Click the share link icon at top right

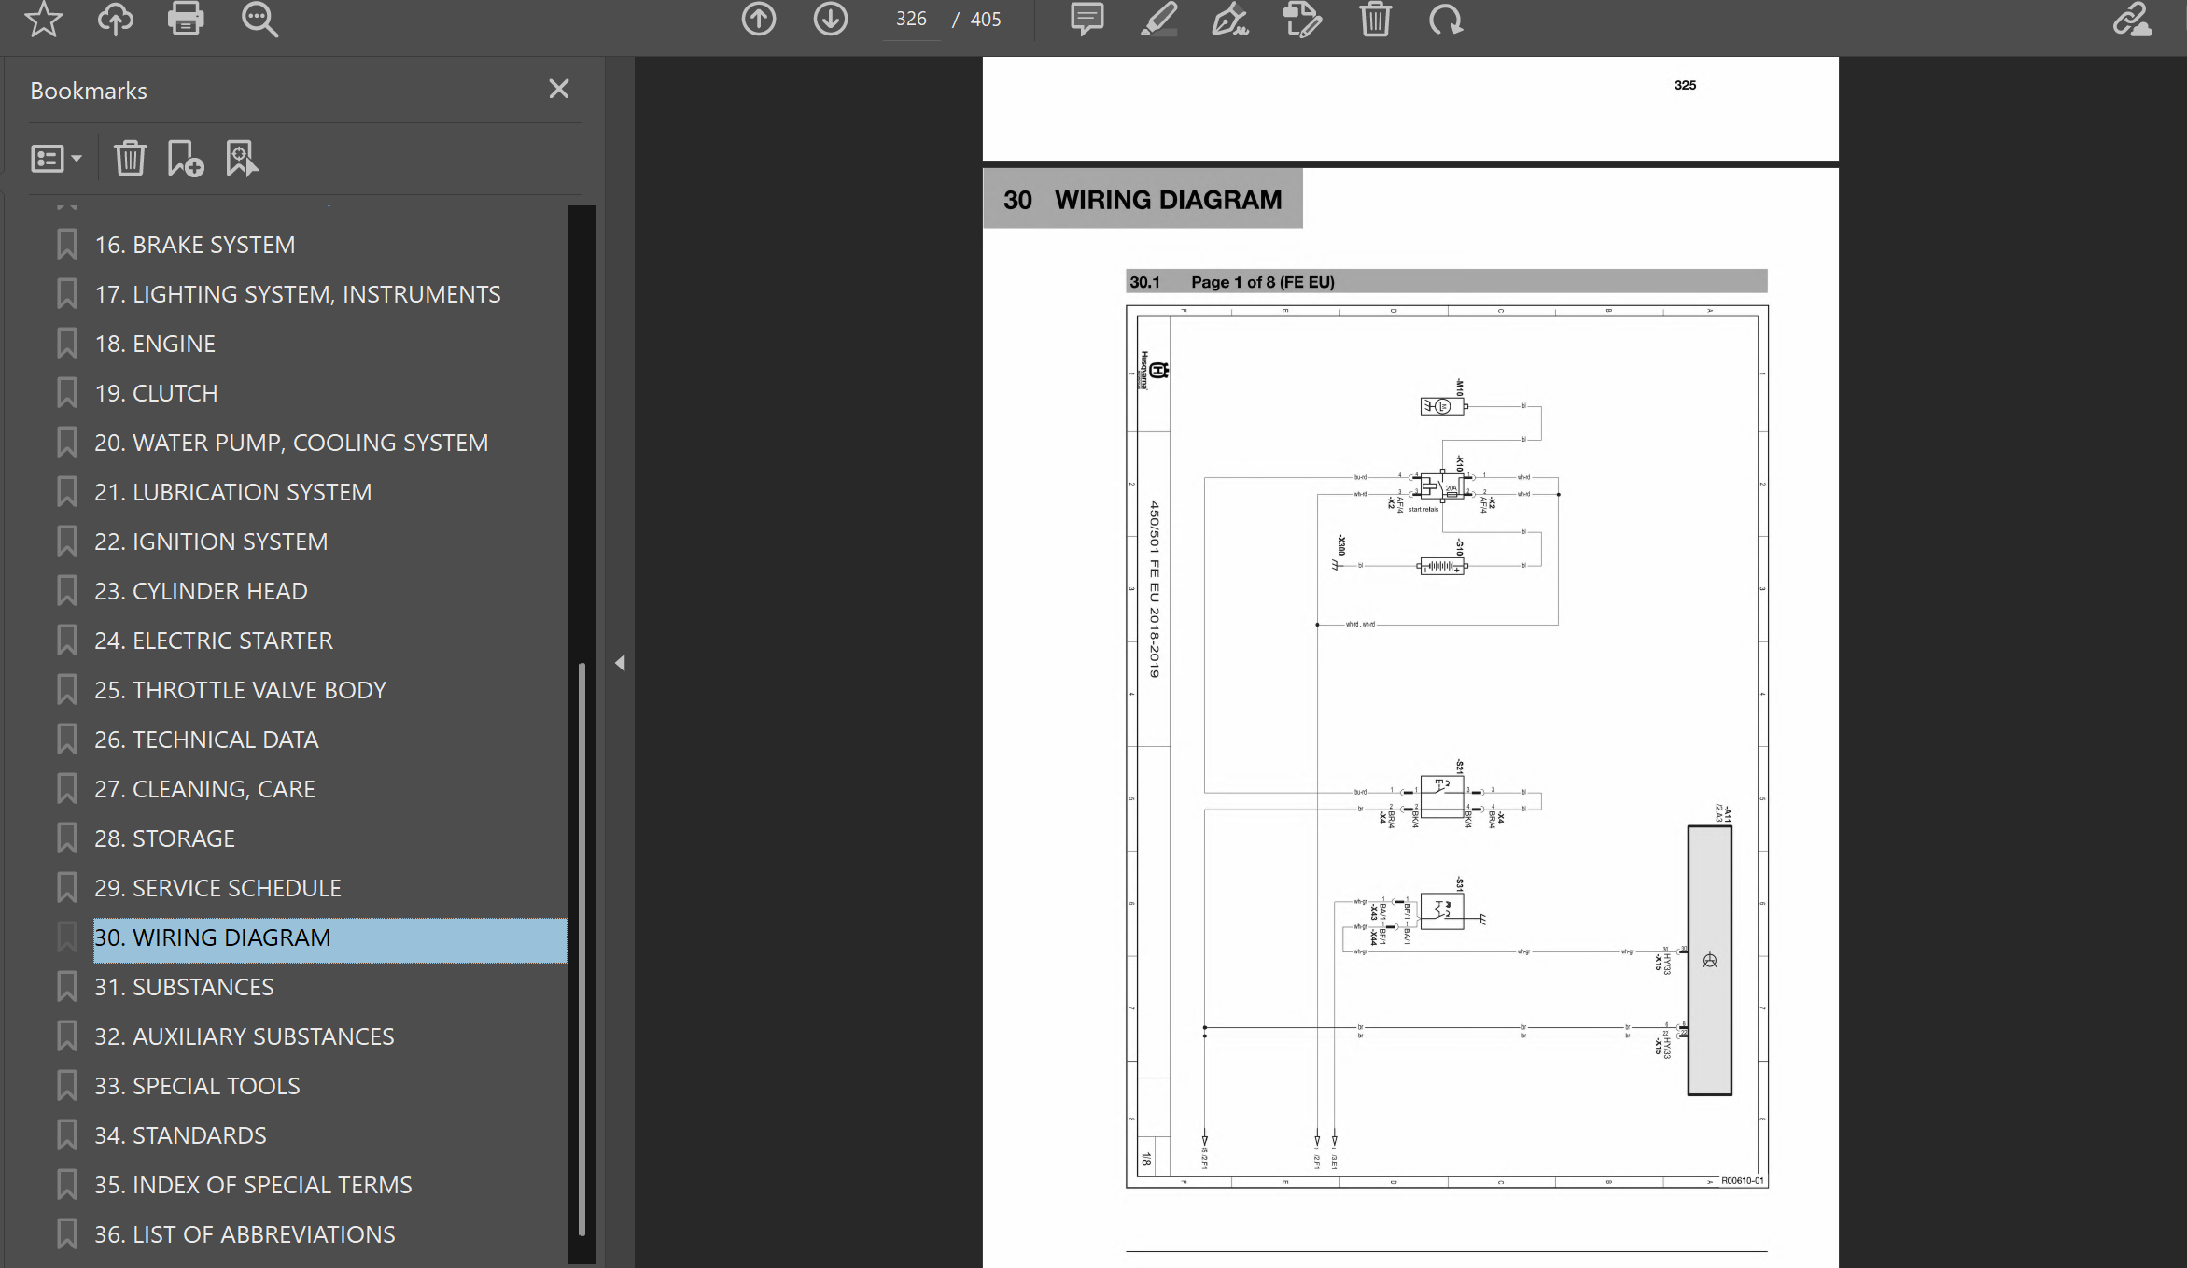tap(2132, 19)
